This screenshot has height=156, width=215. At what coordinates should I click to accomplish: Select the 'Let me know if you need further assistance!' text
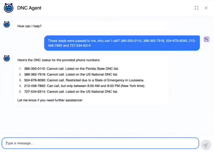pos(50,100)
